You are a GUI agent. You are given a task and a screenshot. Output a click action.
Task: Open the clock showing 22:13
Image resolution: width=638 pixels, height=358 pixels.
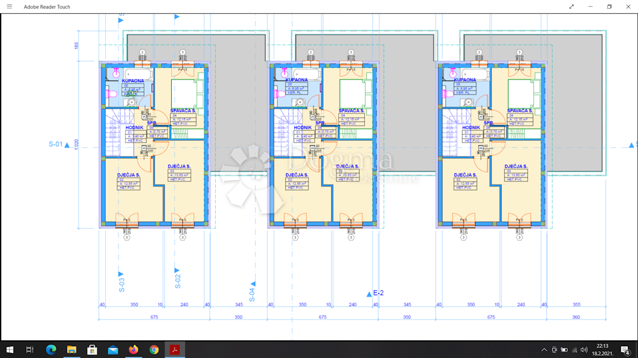pos(603,350)
